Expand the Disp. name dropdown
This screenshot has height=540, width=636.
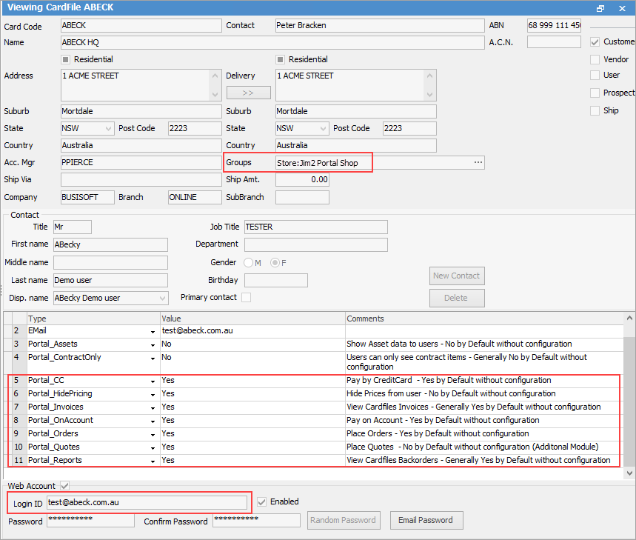coord(161,297)
